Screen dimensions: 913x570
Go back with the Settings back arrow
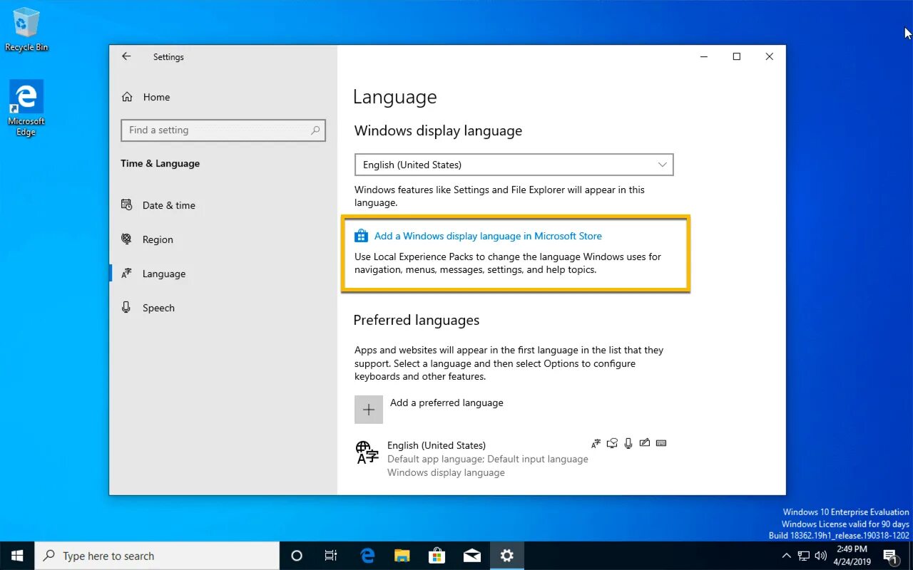(126, 56)
